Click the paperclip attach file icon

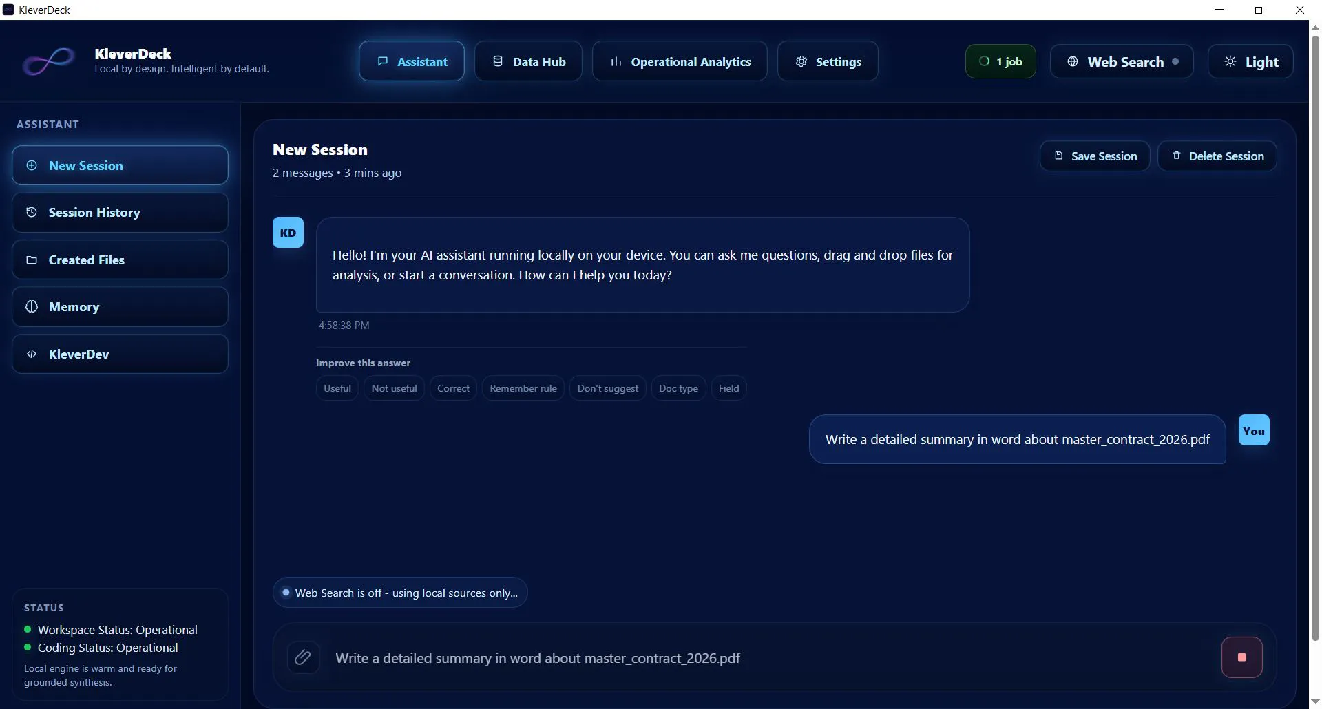(303, 657)
